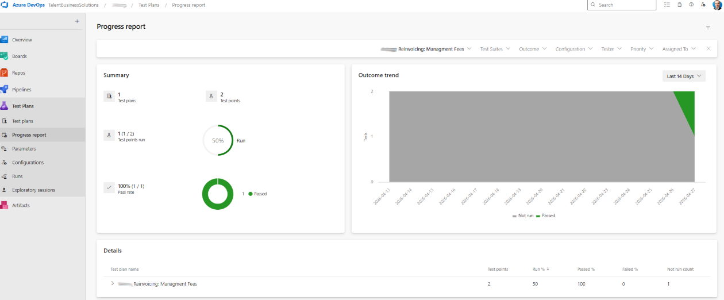This screenshot has height=300, width=724.
Task: Open the Azure DevOps logo home
Action: (5, 5)
